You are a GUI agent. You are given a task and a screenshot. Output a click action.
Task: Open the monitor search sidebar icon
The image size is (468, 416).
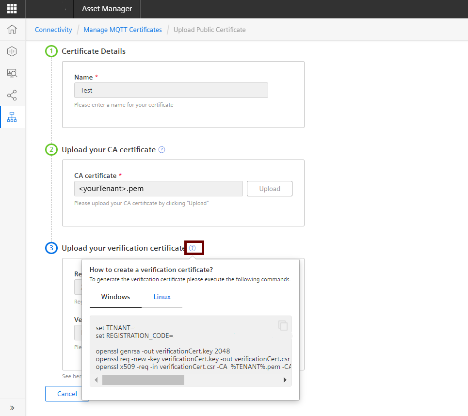point(12,73)
